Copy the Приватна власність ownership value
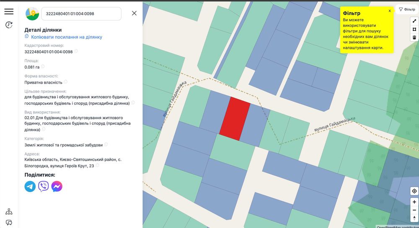The width and height of the screenshot is (419, 228). [x=65, y=82]
